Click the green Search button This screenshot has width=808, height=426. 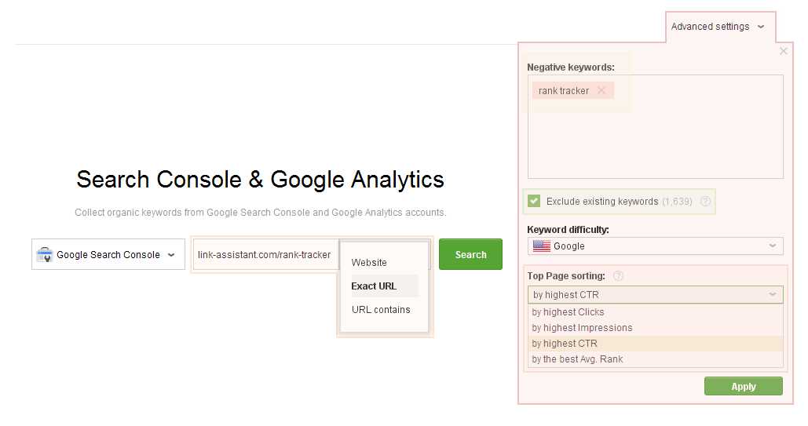coord(470,254)
